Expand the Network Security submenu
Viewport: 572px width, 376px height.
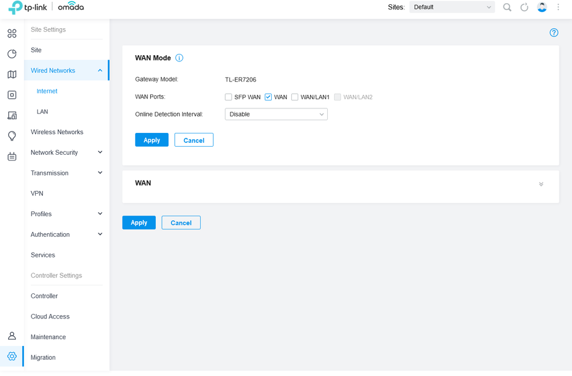tap(100, 152)
